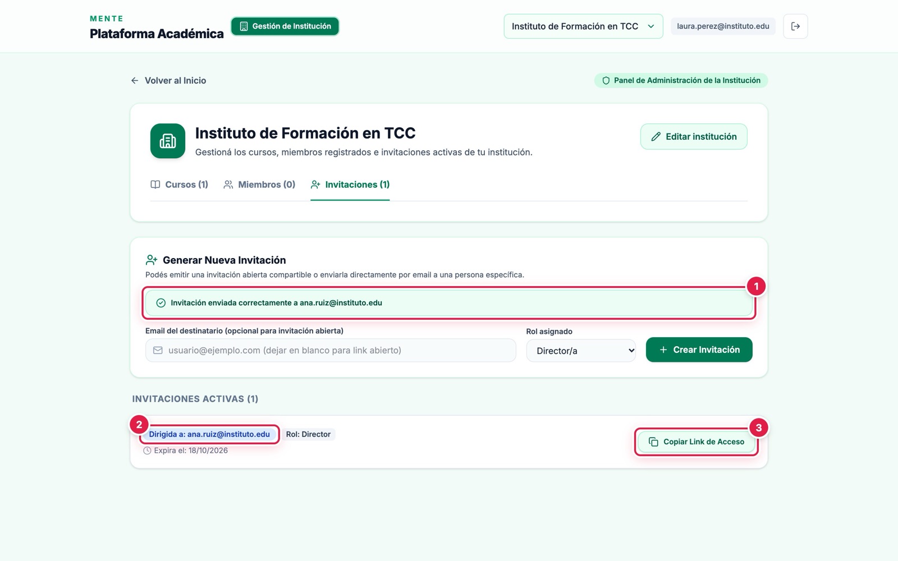Click the Dirigida a: ana.ruiz@instituto.edu tag

[209, 434]
